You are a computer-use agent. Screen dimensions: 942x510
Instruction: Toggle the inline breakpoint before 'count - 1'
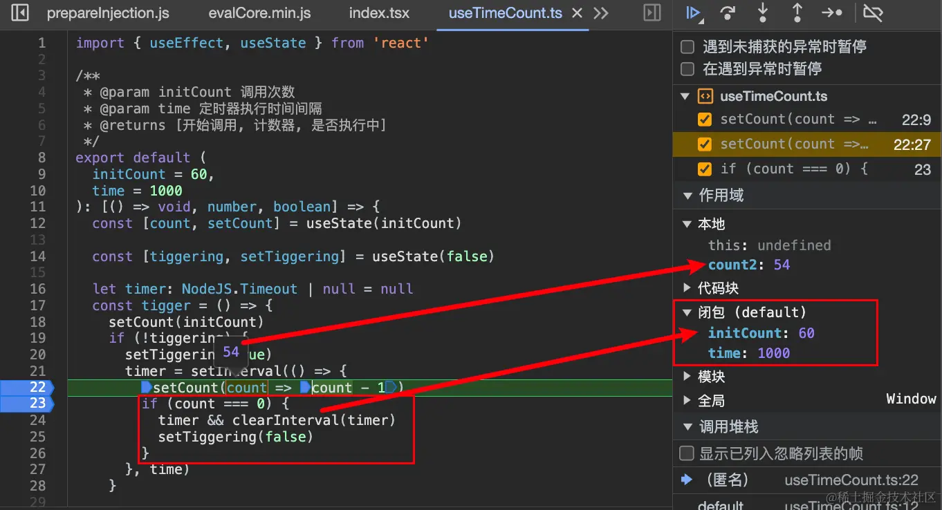pos(305,388)
